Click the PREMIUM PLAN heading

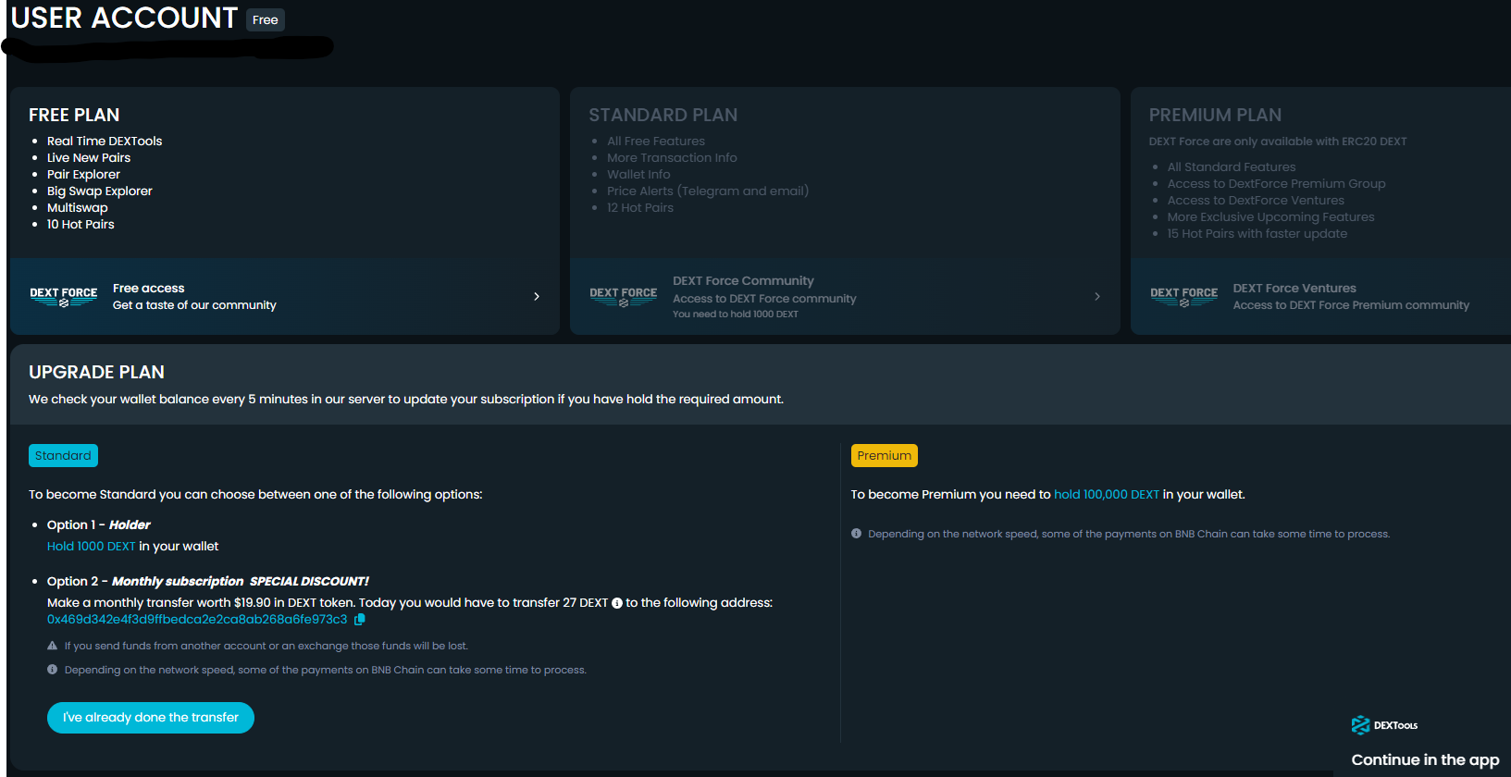1215,115
